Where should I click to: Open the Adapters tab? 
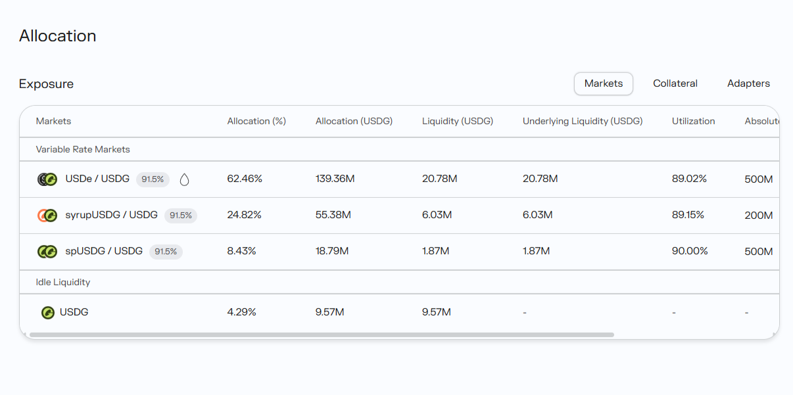[x=748, y=83]
